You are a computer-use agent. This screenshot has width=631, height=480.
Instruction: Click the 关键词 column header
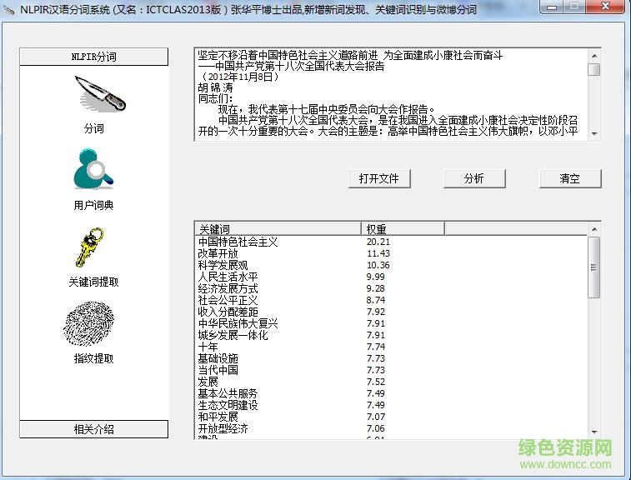(278, 229)
